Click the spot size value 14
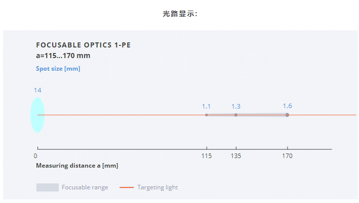 [x=37, y=90]
